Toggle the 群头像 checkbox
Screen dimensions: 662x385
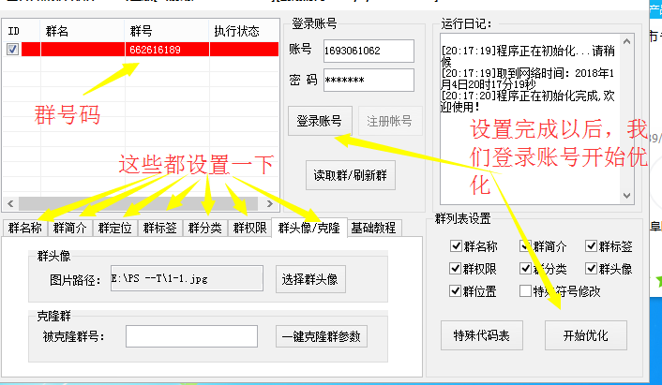click(x=591, y=268)
